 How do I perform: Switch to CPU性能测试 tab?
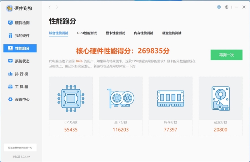(87, 33)
